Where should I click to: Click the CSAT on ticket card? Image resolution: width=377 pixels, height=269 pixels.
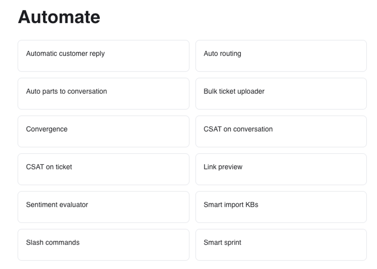(x=103, y=169)
